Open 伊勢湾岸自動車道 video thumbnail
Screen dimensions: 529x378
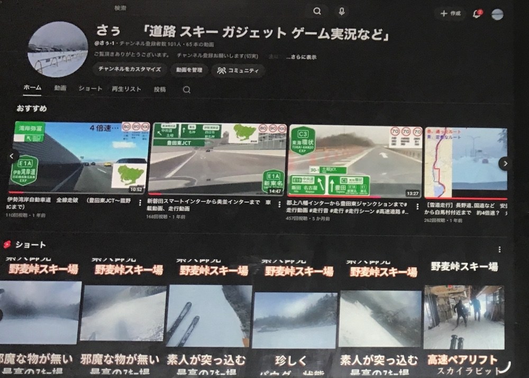click(79, 158)
